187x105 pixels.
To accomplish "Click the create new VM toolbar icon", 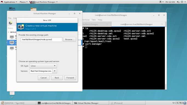I will [10, 23].
